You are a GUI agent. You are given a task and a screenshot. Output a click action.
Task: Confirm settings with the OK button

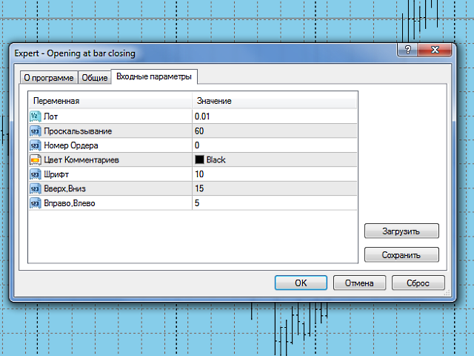301,283
